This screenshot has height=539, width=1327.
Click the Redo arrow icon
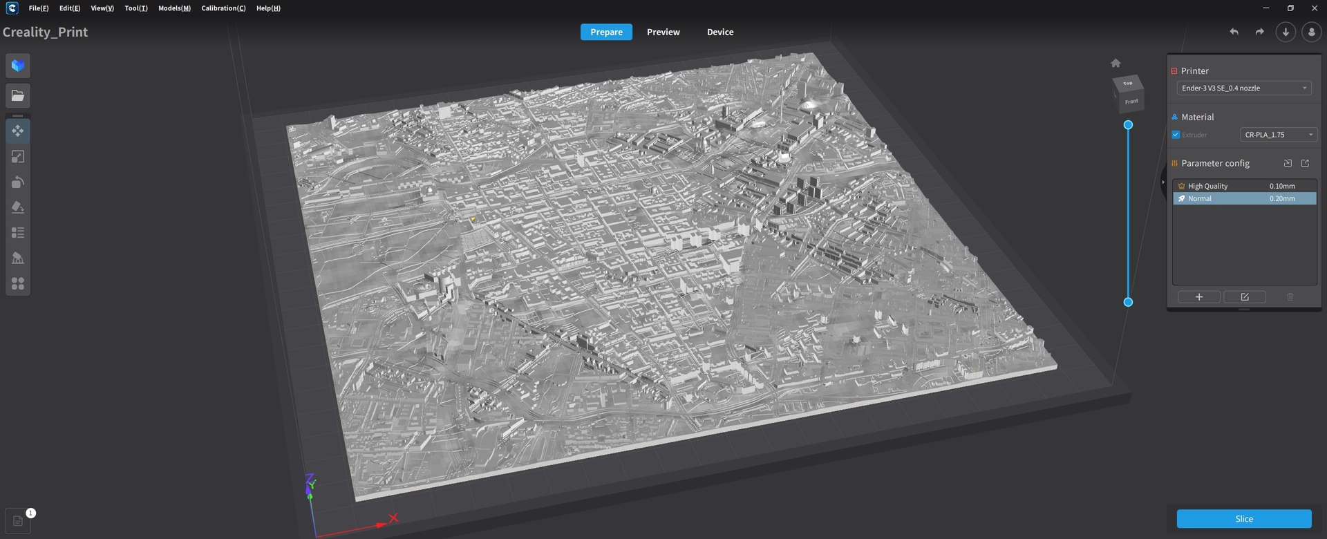click(x=1259, y=32)
